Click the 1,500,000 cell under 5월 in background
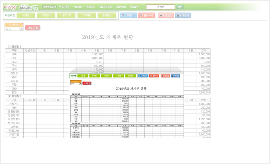This screenshot has height=164, width=270. tap(97, 54)
